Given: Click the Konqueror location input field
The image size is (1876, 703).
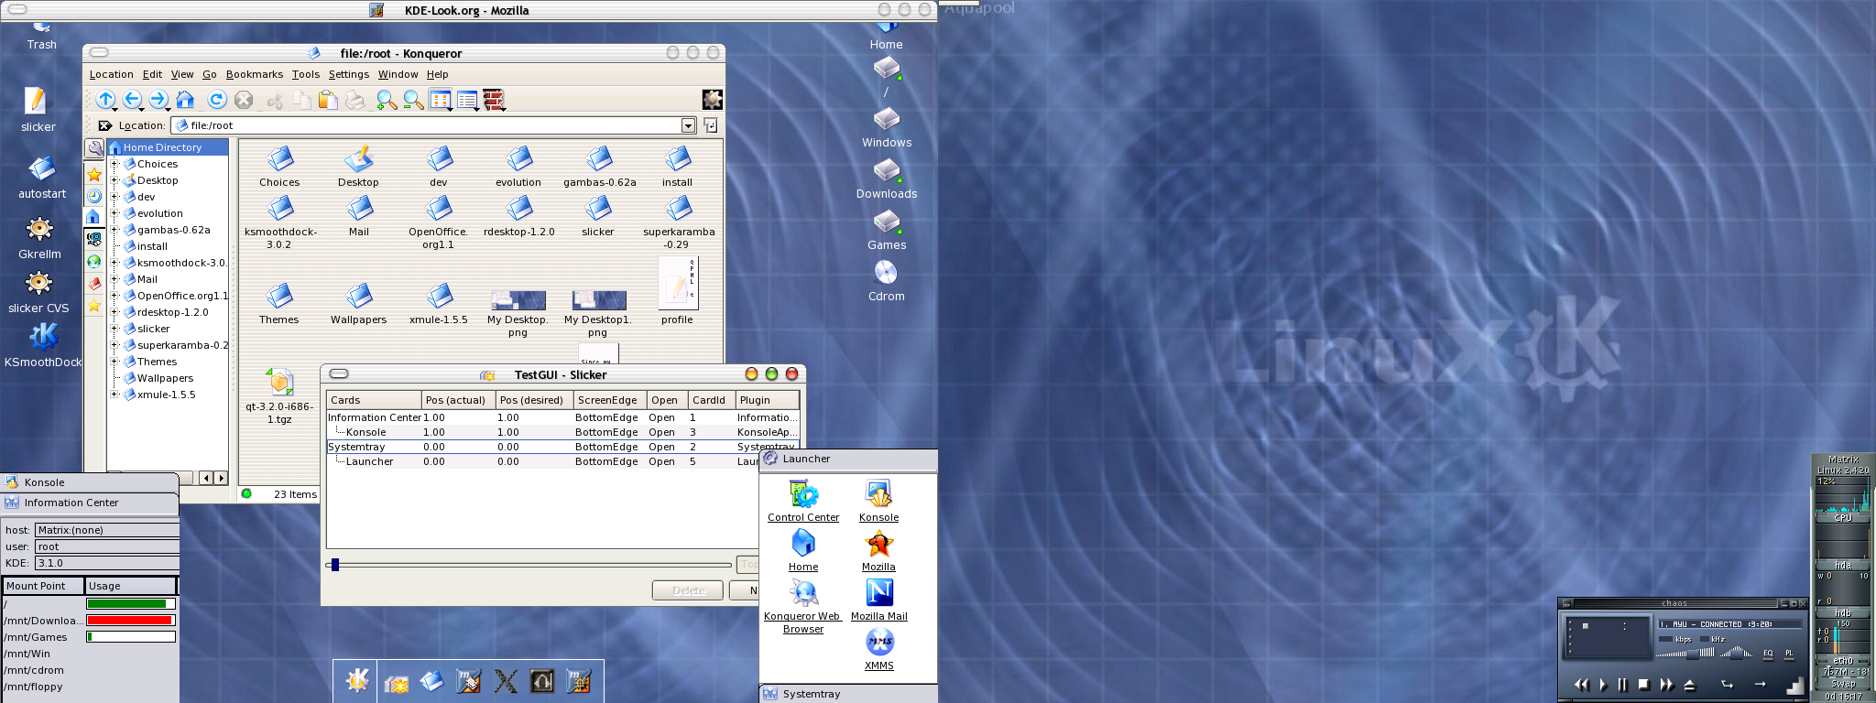Looking at the screenshot, I should [434, 125].
